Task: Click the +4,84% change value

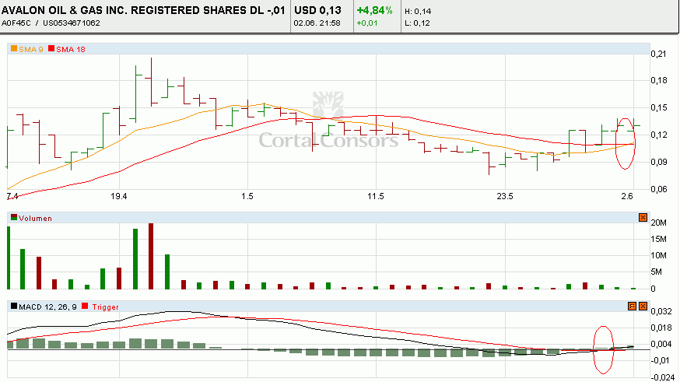Action: (x=374, y=11)
